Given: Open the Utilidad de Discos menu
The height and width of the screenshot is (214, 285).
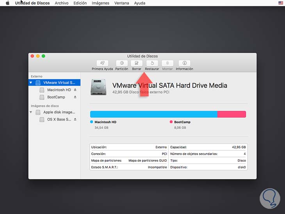Looking at the screenshot, I should [x=32, y=3].
